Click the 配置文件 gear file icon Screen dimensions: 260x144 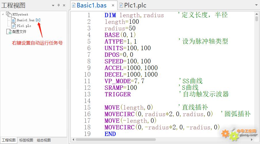9,32
